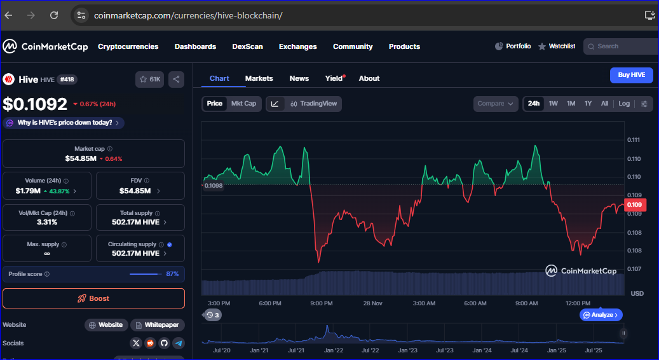
Task: Open the Exchanges menu
Action: [x=298, y=46]
